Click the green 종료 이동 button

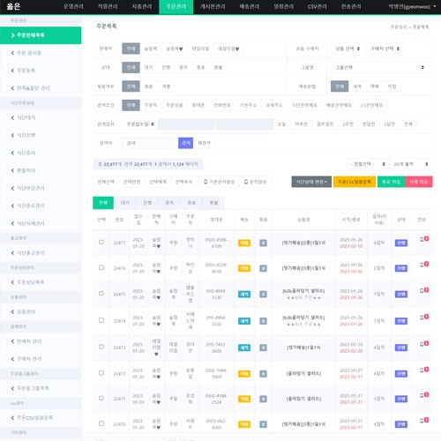(391, 182)
